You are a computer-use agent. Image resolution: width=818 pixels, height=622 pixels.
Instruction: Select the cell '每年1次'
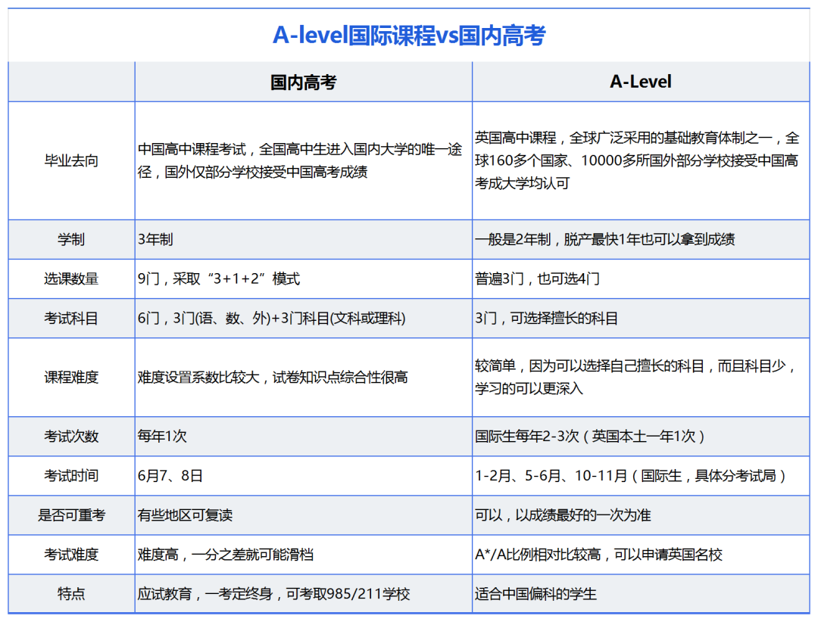coord(303,437)
